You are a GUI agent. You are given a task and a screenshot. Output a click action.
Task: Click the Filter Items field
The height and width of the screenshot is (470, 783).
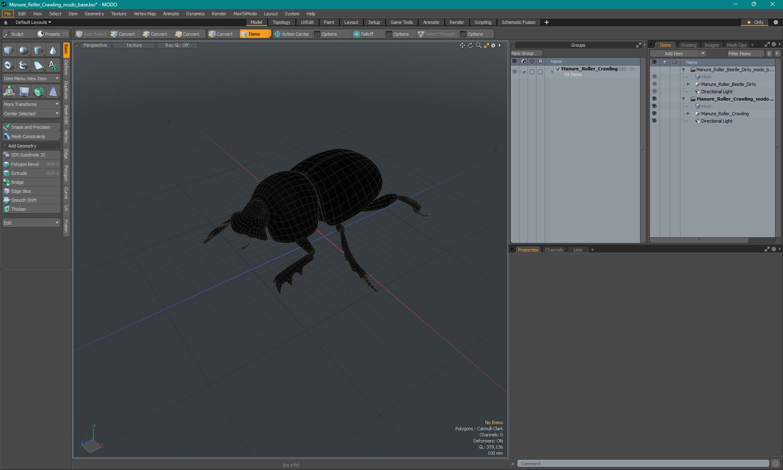745,54
